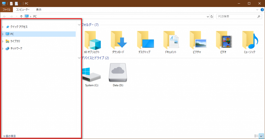The height and width of the screenshot is (139, 265).
Task: Open the System (C:) drive icon
Action: [x=92, y=73]
